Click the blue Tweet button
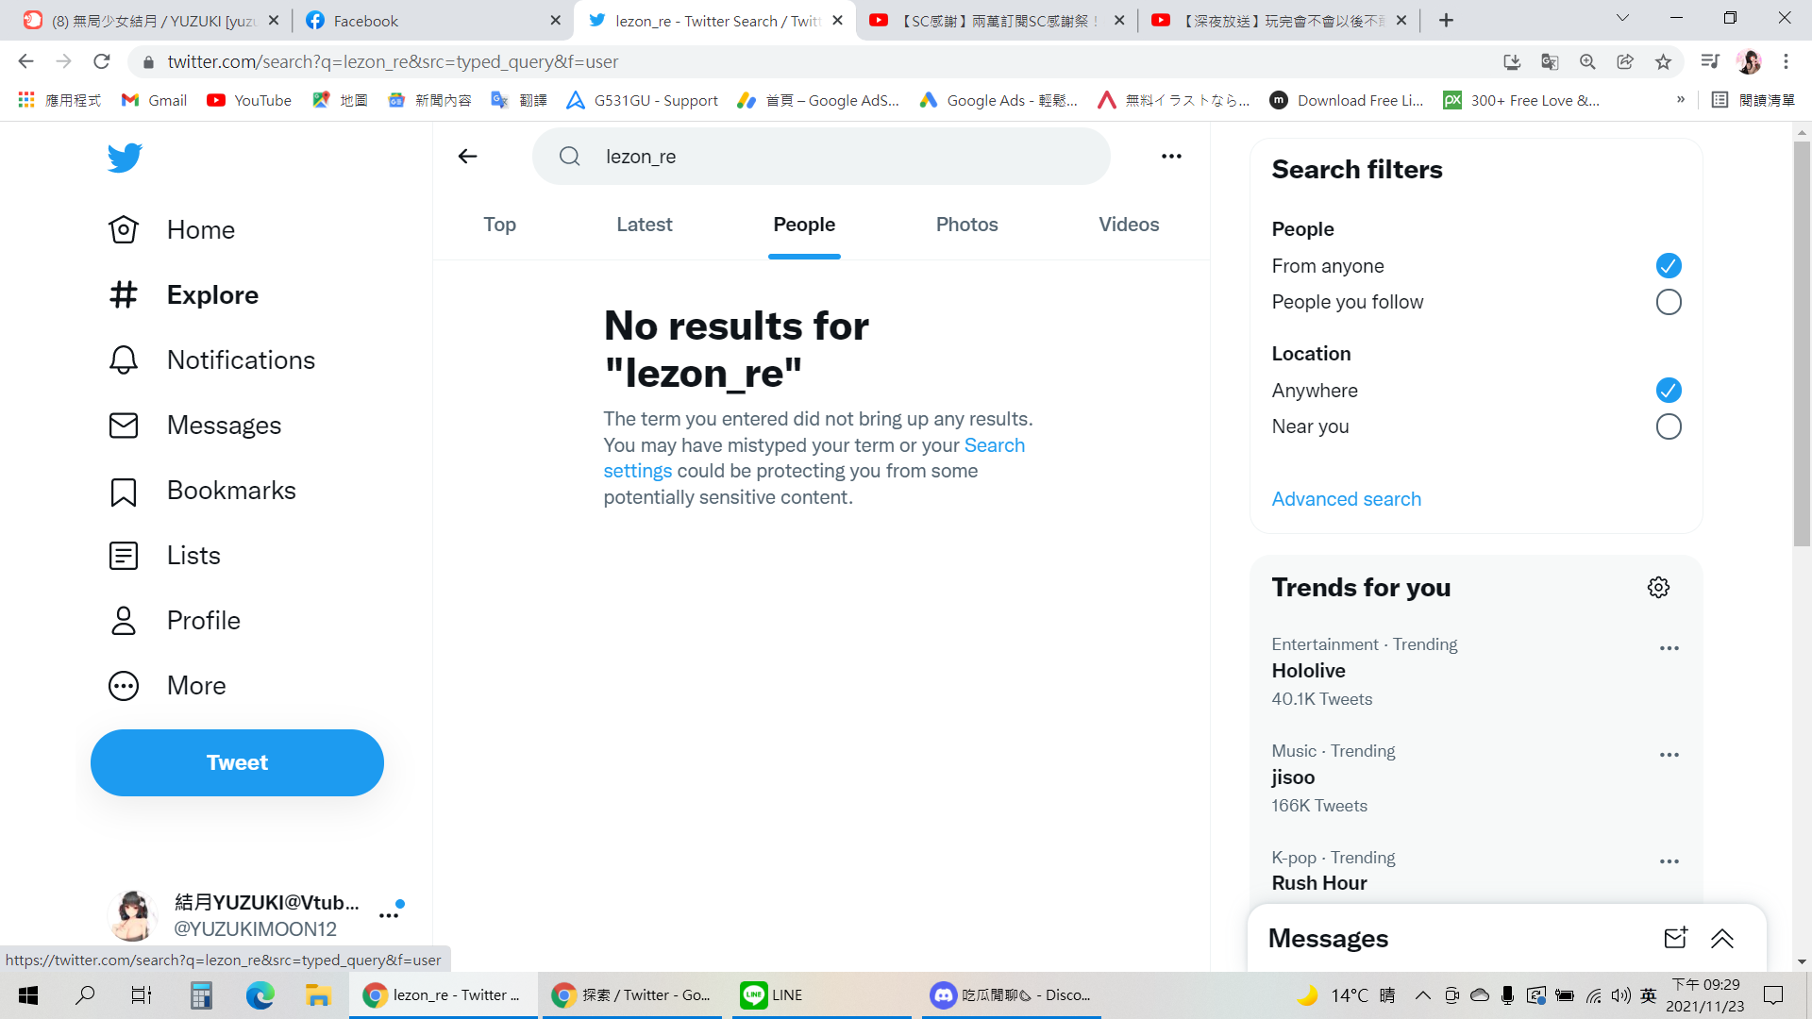 pyautogui.click(x=237, y=762)
